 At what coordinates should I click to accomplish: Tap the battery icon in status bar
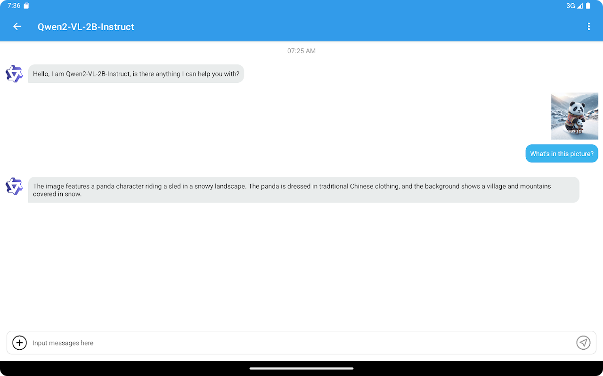[x=588, y=6]
